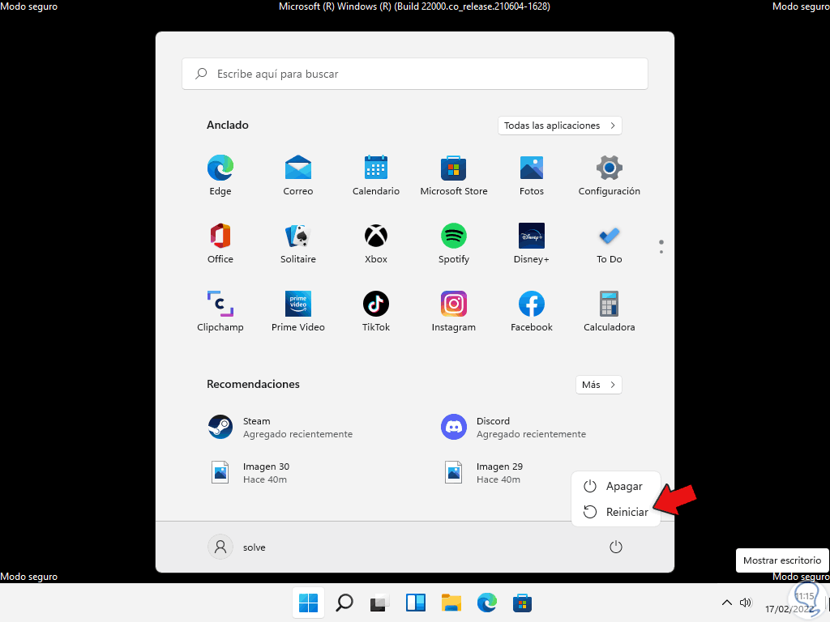Show Todas las aplicaciones list
The height and width of the screenshot is (622, 830).
coord(559,126)
